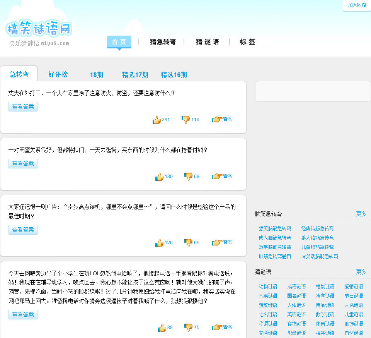Dislike the riddle showing 65 thumbs-down
The height and width of the screenshot is (338, 371).
click(189, 242)
